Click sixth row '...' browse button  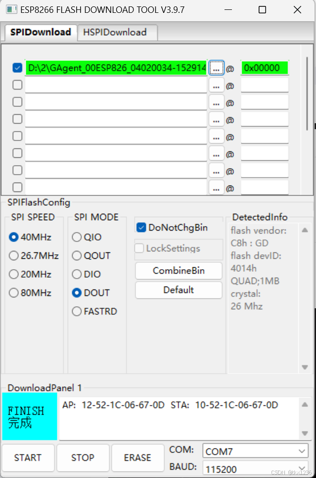click(x=217, y=153)
